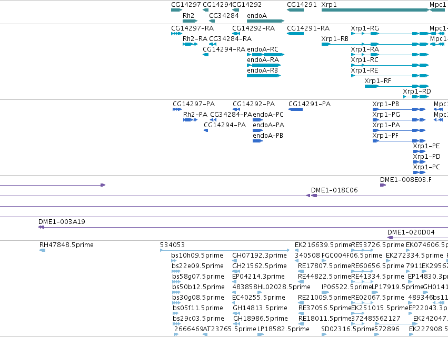Click the Xrp1-RA transcript label
The image size is (448, 337).
tap(365, 49)
